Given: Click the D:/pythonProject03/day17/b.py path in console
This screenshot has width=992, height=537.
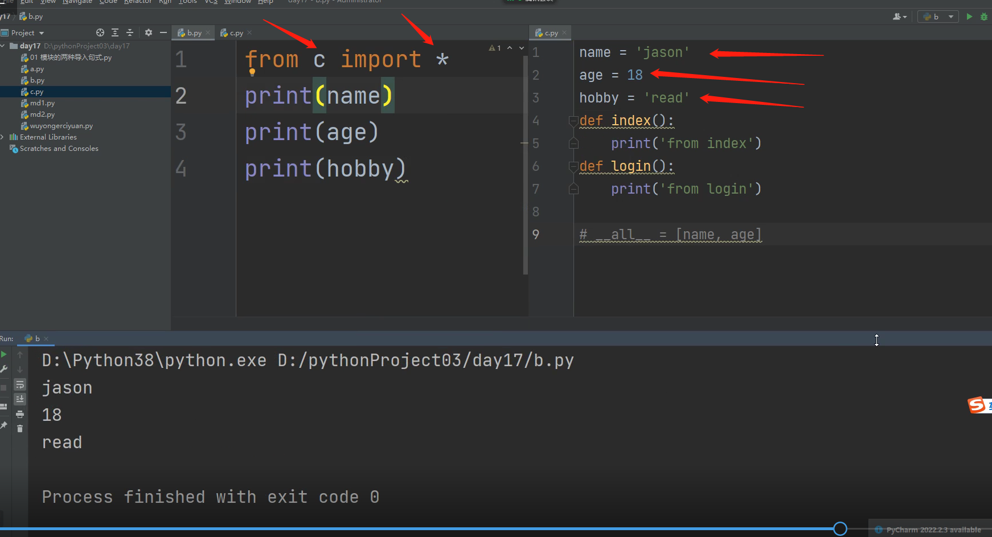Looking at the screenshot, I should [425, 360].
